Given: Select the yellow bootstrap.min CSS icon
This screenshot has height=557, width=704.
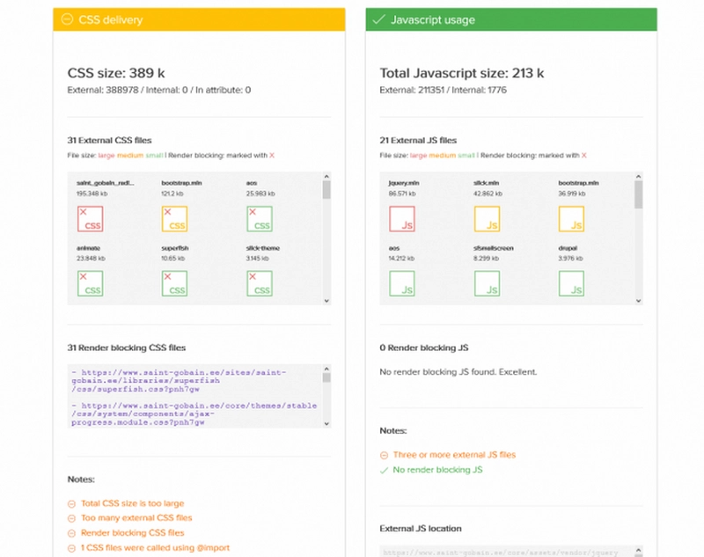Looking at the screenshot, I should (175, 218).
